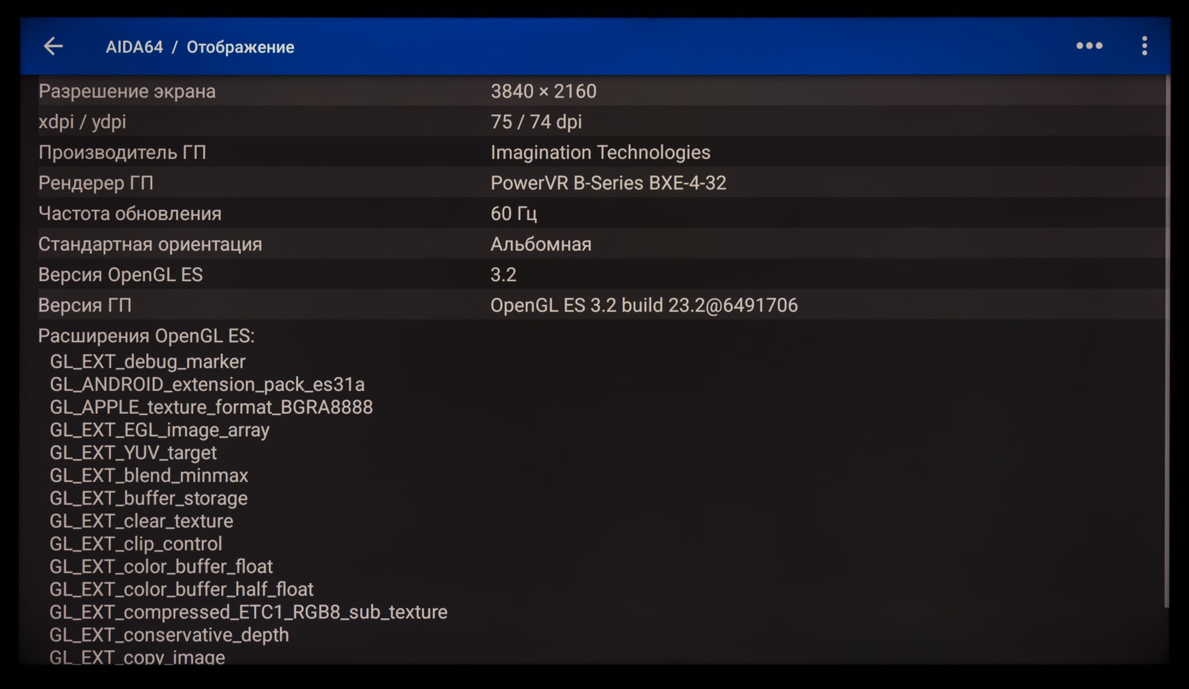Image resolution: width=1189 pixels, height=689 pixels.
Task: Click GL_APPLE_texture_format_BGRA8888 entry
Action: pos(211,408)
